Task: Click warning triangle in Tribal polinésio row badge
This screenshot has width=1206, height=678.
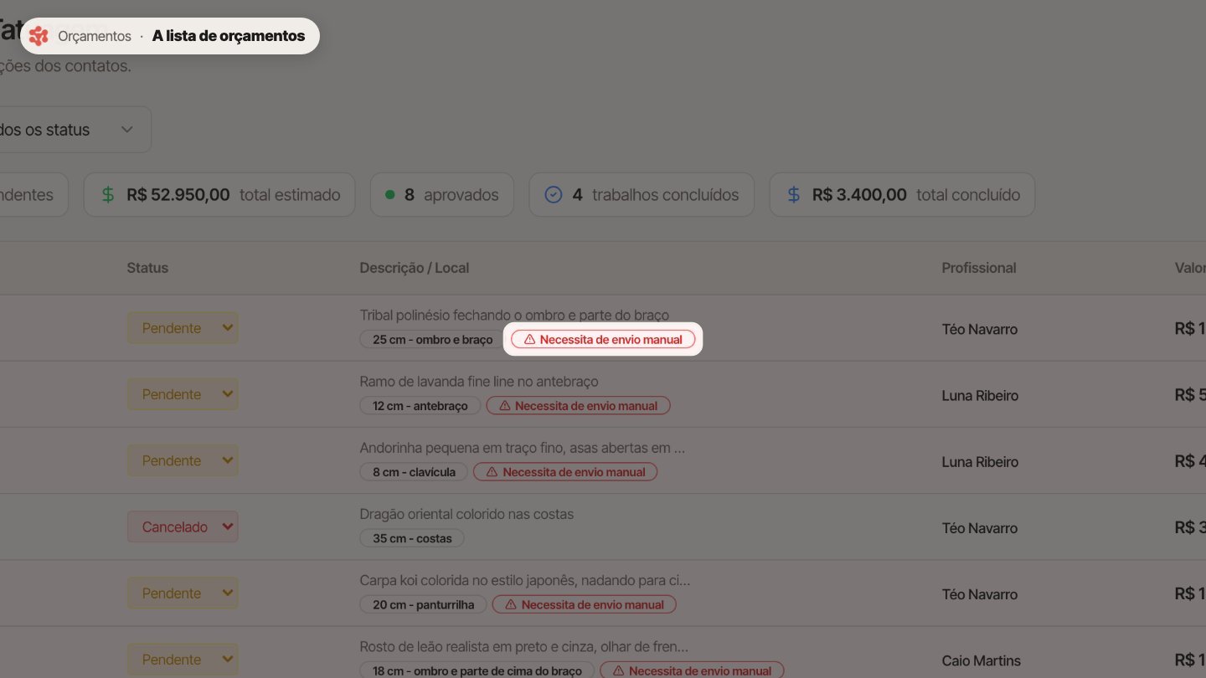Action: click(x=529, y=340)
